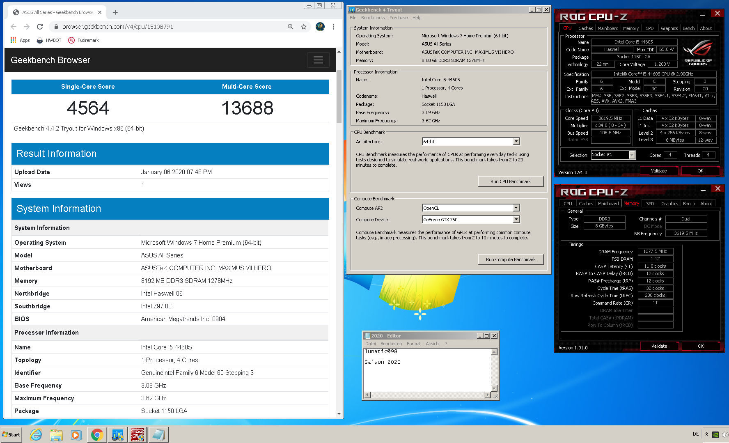
Task: Expand Compute Device GeForce GTX 760 dropdown
Action: point(516,220)
